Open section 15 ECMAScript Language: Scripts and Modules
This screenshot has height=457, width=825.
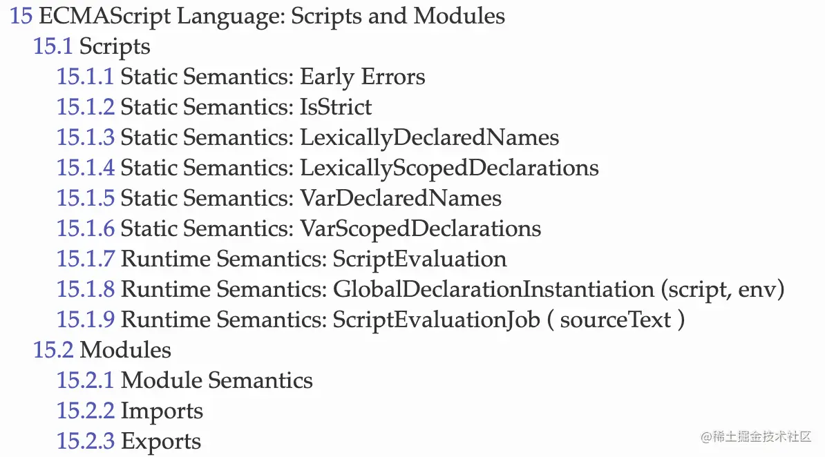257,16
